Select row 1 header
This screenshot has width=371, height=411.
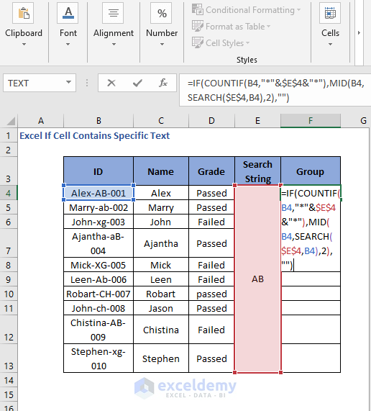tap(9, 136)
